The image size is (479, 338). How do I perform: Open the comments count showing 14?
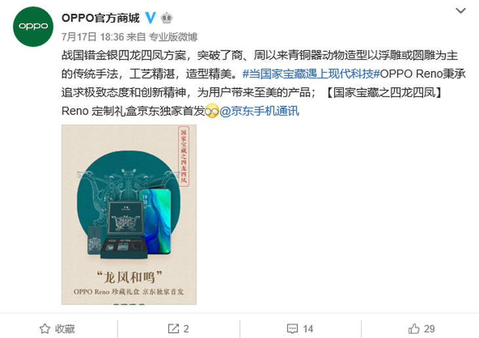click(308, 329)
